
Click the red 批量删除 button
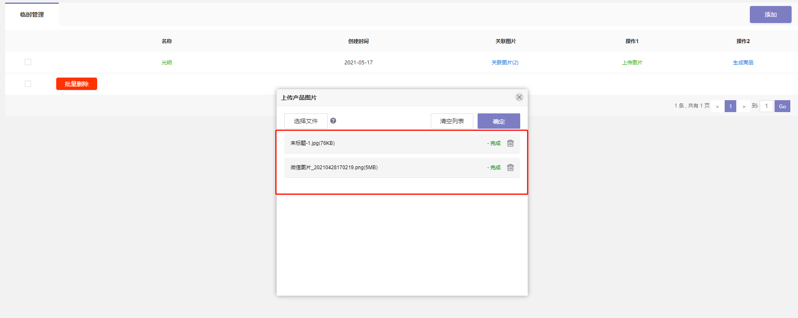(x=77, y=84)
